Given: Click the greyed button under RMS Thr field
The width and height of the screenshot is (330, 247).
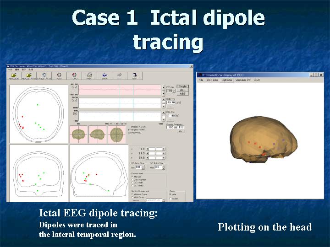Looking at the screenshot, I should coord(170,107).
